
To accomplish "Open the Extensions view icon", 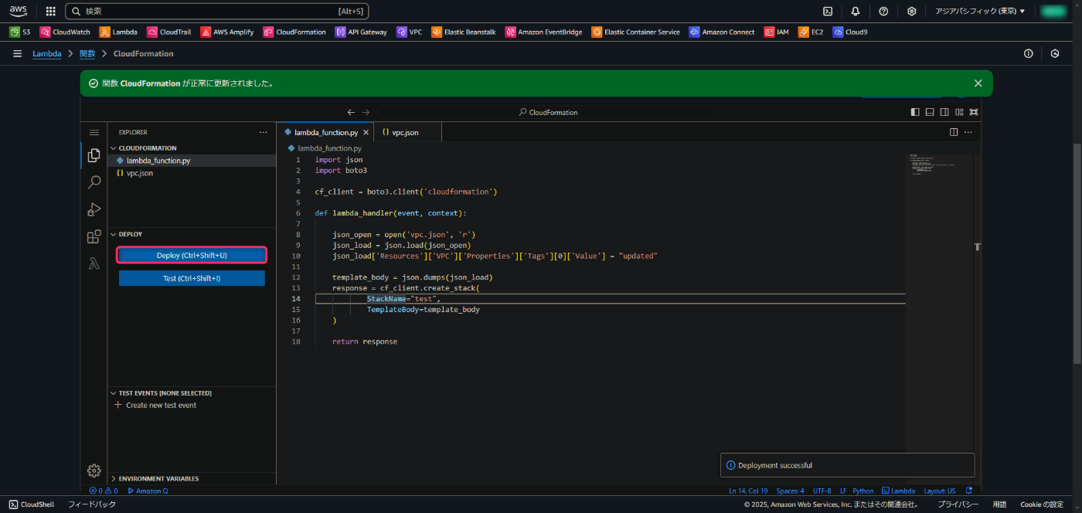I will 94,236.
